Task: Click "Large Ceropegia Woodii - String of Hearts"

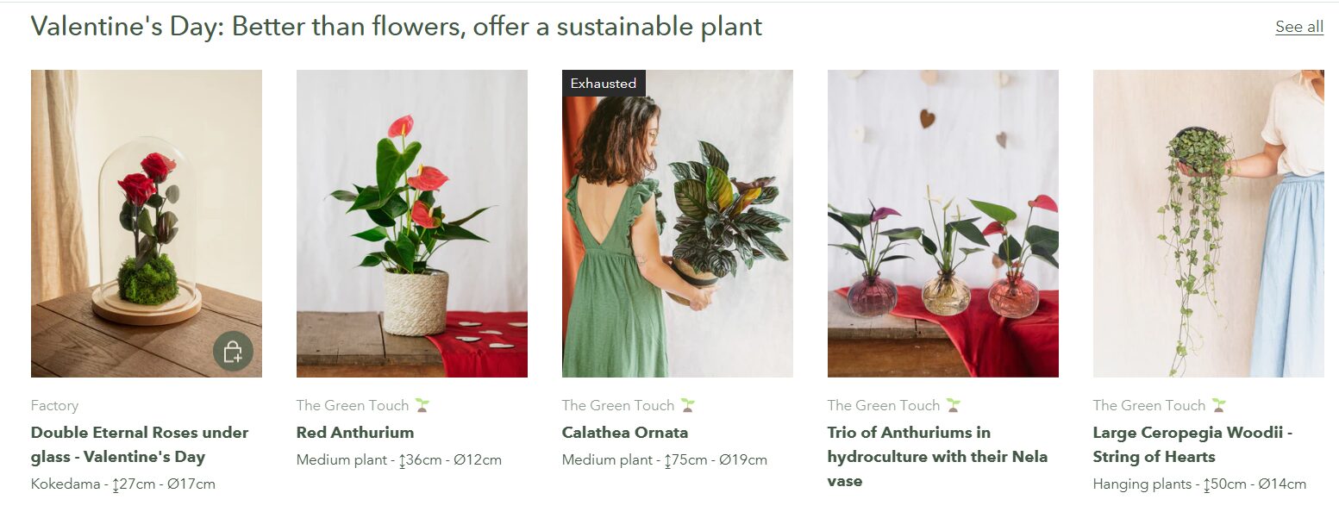Action: pos(1192,444)
